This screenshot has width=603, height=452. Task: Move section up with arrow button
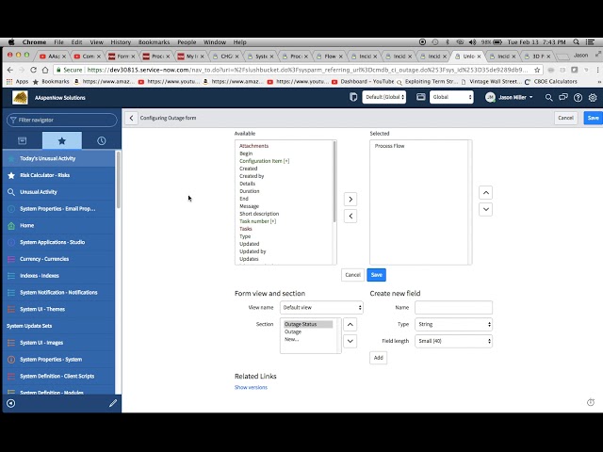(x=350, y=324)
